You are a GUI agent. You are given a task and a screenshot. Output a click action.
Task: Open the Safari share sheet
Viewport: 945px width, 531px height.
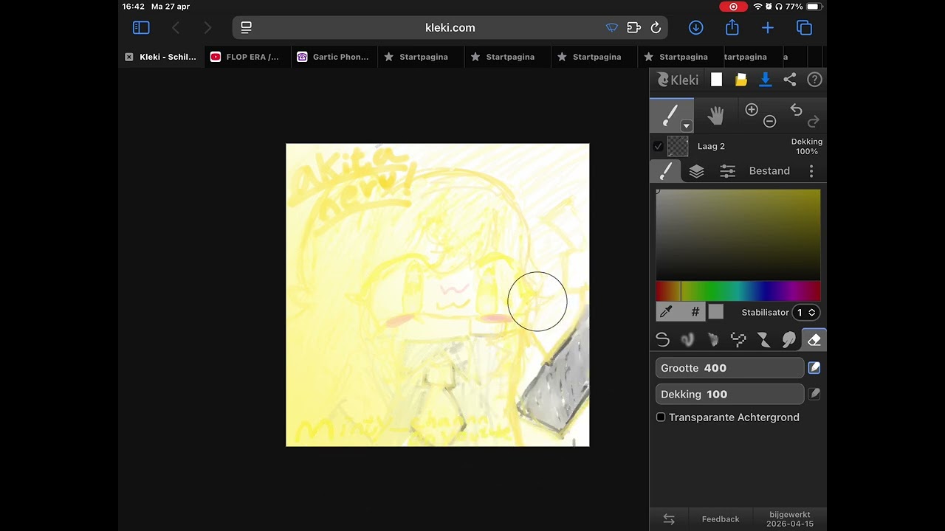click(732, 27)
